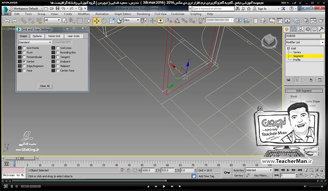Open the Render Setup icon
The height and width of the screenshot is (191, 328).
[305, 21]
